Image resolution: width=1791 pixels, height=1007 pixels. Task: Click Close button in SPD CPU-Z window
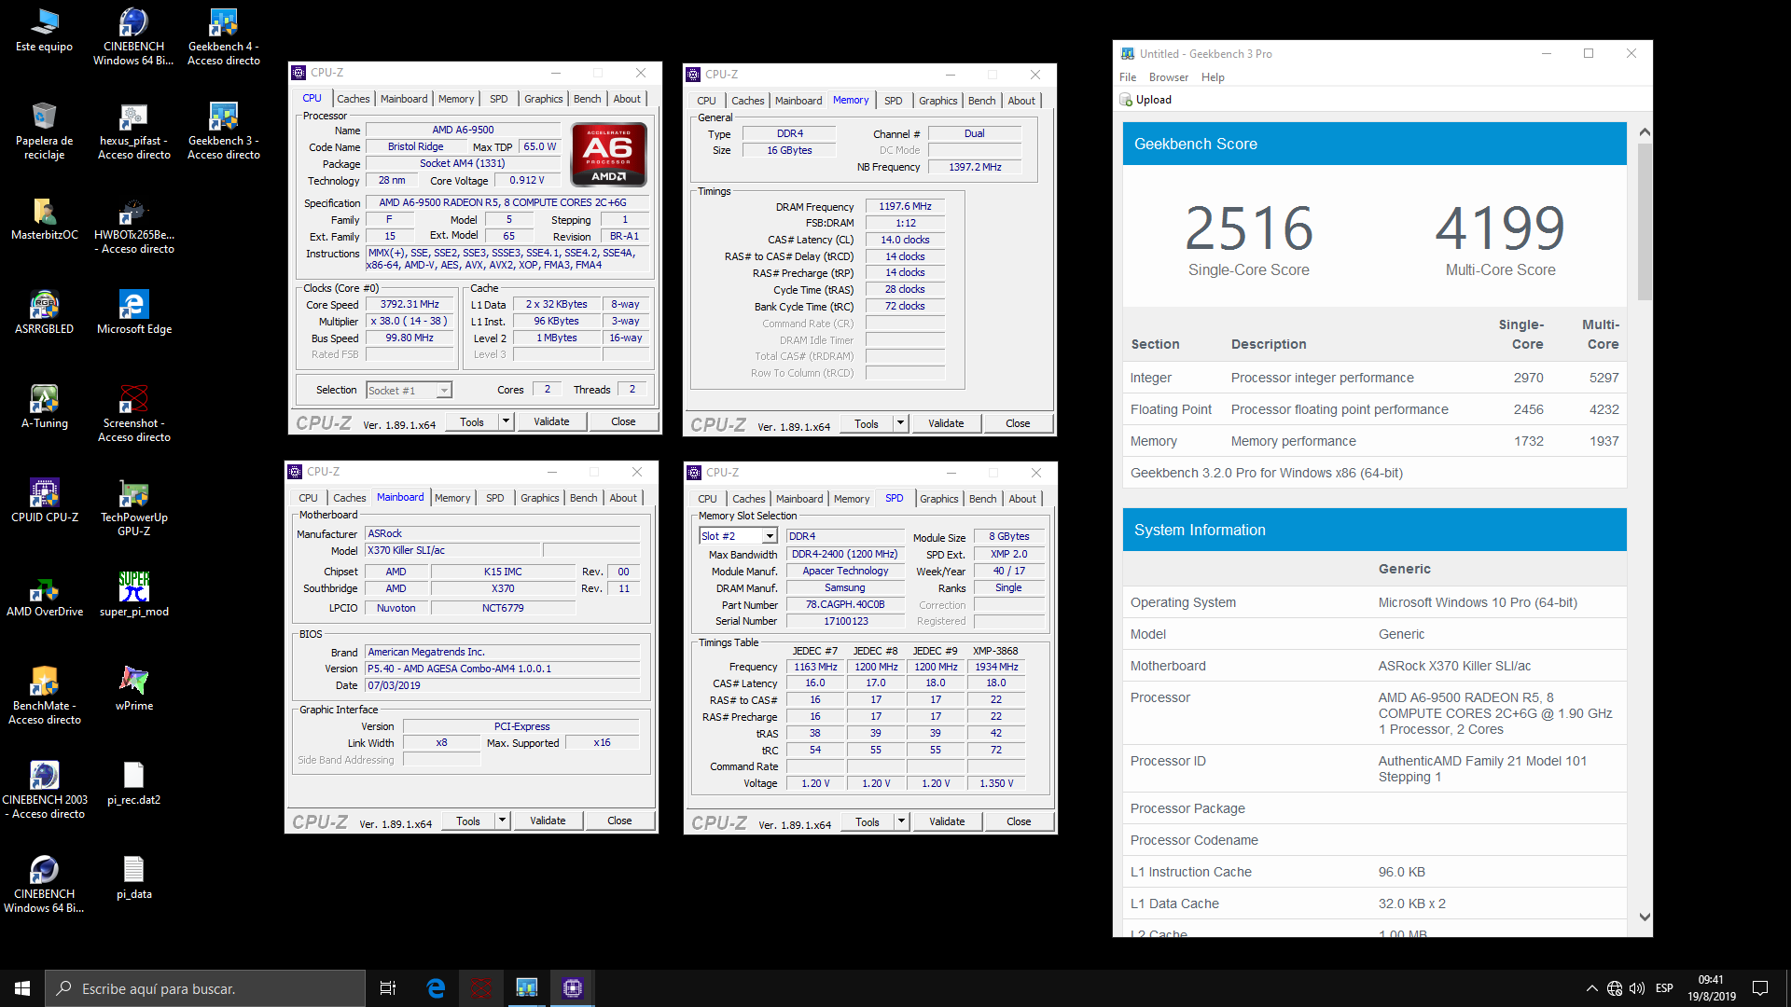tap(1019, 821)
